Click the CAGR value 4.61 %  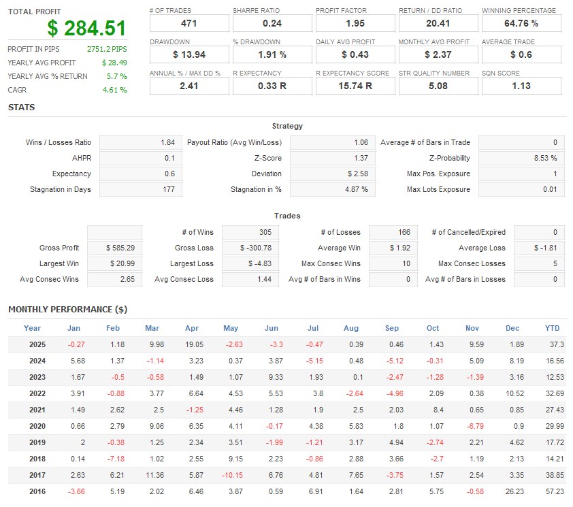[115, 90]
